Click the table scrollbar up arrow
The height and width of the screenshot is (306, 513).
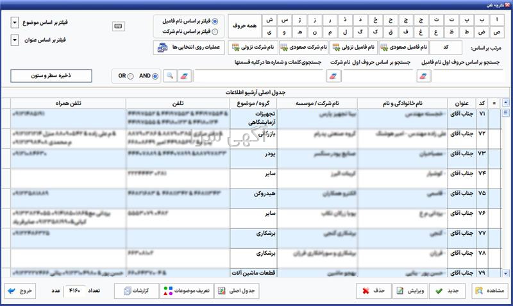pyautogui.click(x=506, y=103)
